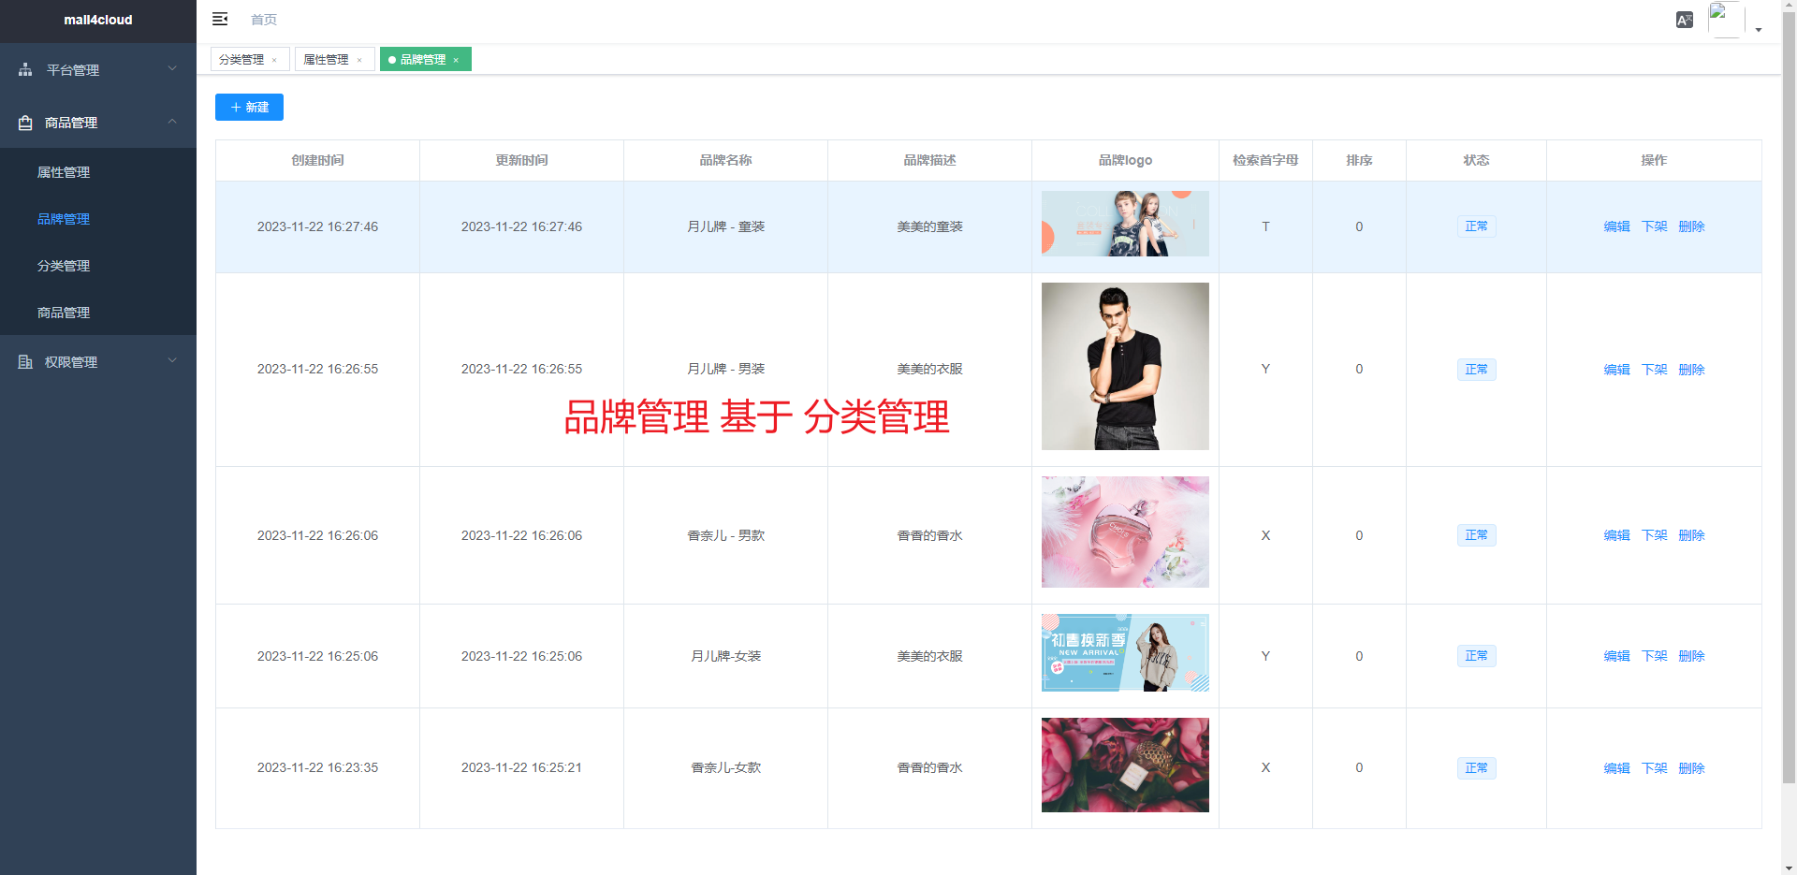Click the 首页 breadcrumb item
Screen dimensions: 1797x875
262,19
